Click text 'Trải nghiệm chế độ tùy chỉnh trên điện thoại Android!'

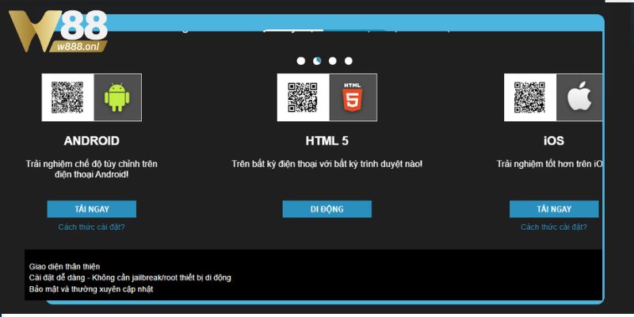click(91, 170)
